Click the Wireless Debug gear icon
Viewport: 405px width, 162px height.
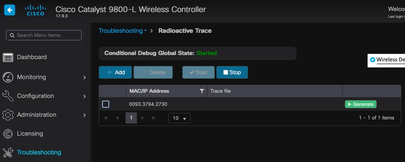373,59
